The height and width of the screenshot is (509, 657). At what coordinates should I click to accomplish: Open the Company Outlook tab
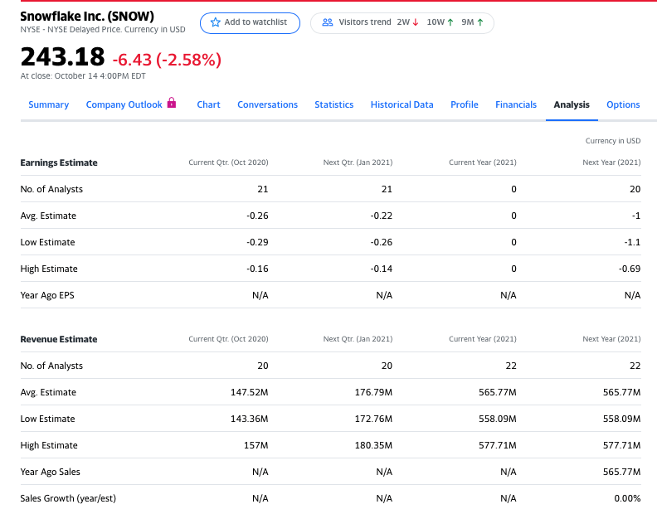124,104
